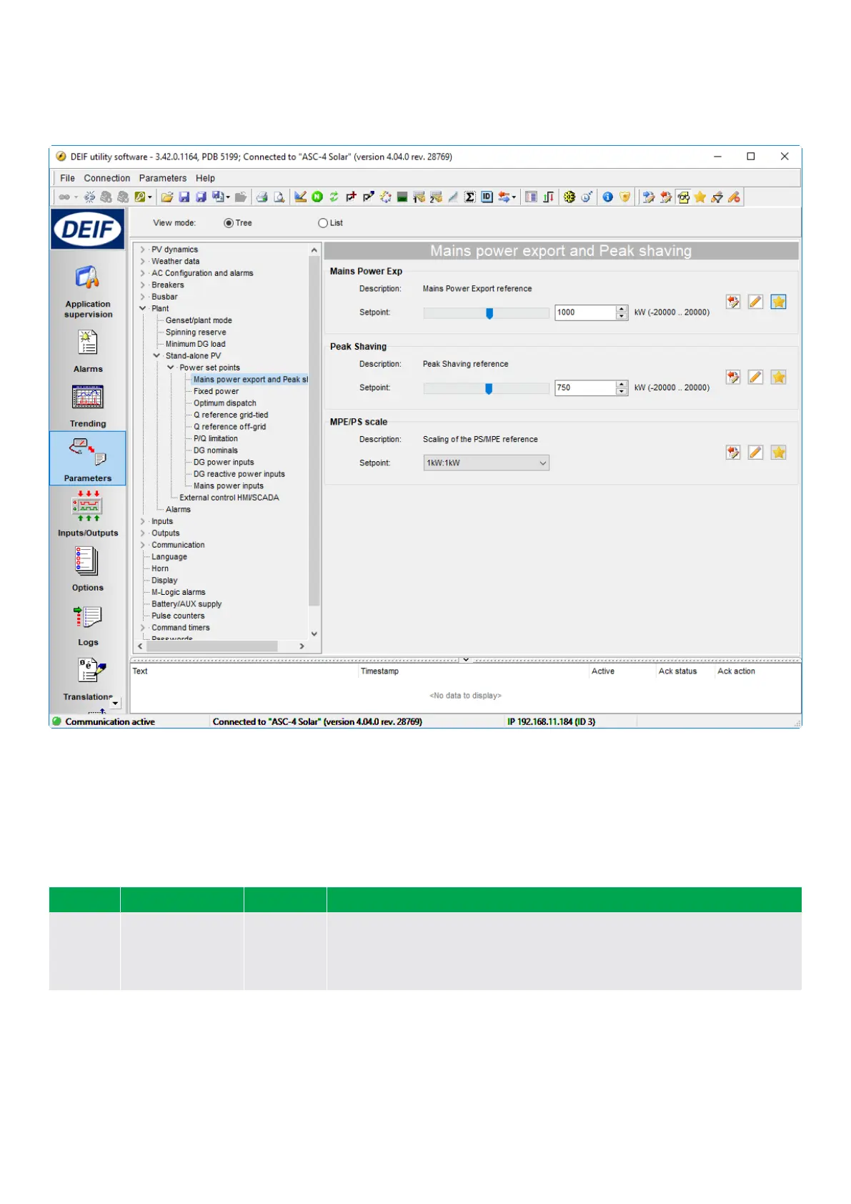Collapse the Power set points node
Image resolution: width=851 pixels, height=1204 pixels.
[x=171, y=367]
